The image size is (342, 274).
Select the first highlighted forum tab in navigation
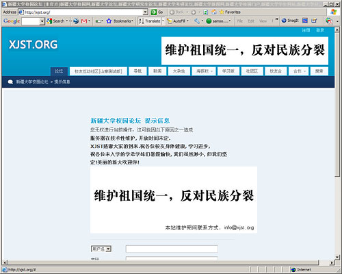59,71
